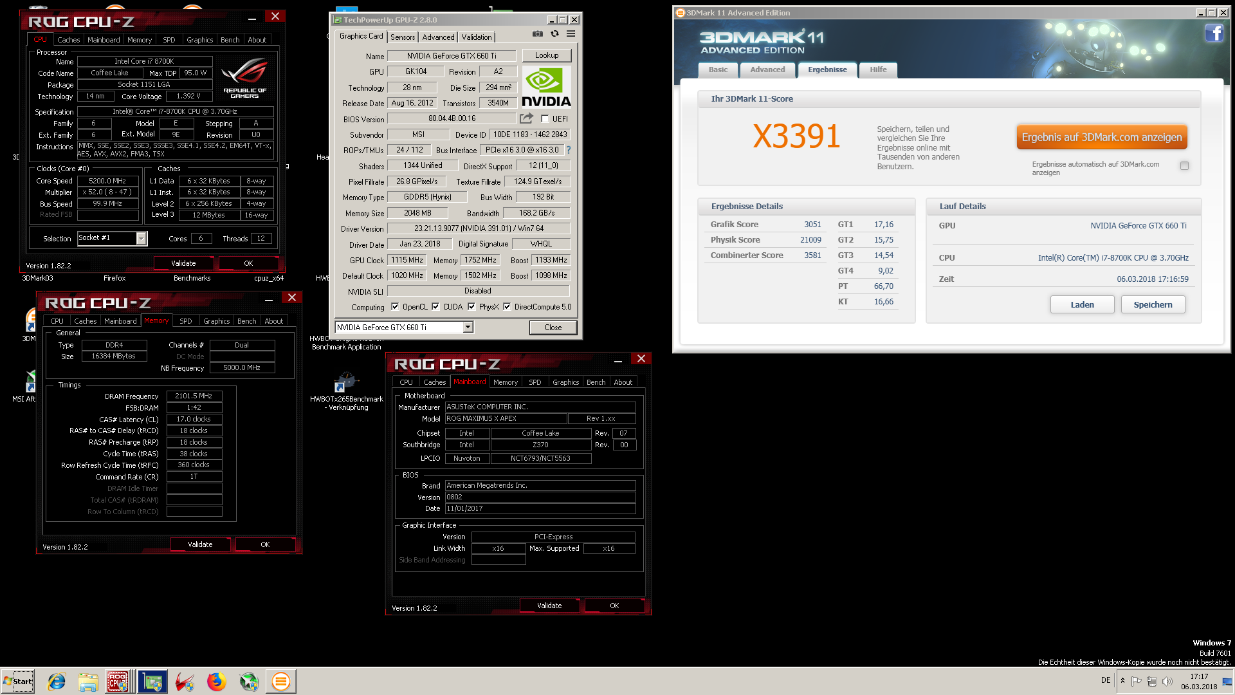Screen dimensions: 1235x695
Task: Launch Firefox from the taskbar
Action: tap(217, 681)
